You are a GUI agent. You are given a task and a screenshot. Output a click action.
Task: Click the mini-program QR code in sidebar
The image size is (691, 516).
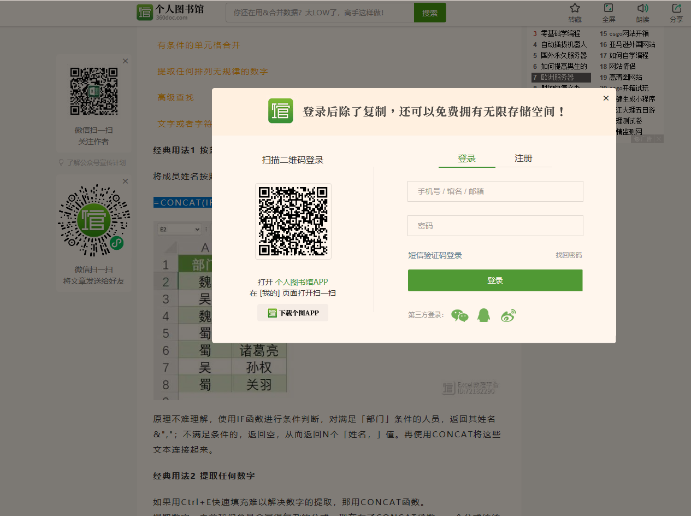pos(94,221)
